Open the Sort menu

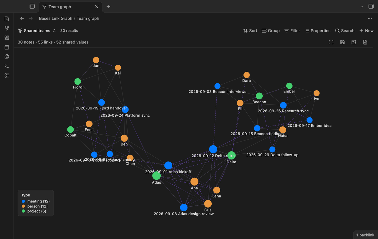click(250, 31)
